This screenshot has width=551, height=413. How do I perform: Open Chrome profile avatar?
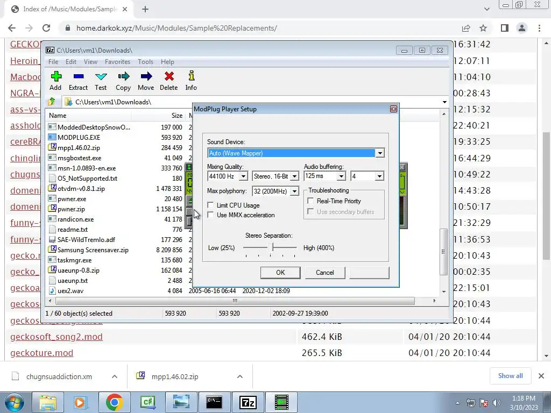click(522, 28)
